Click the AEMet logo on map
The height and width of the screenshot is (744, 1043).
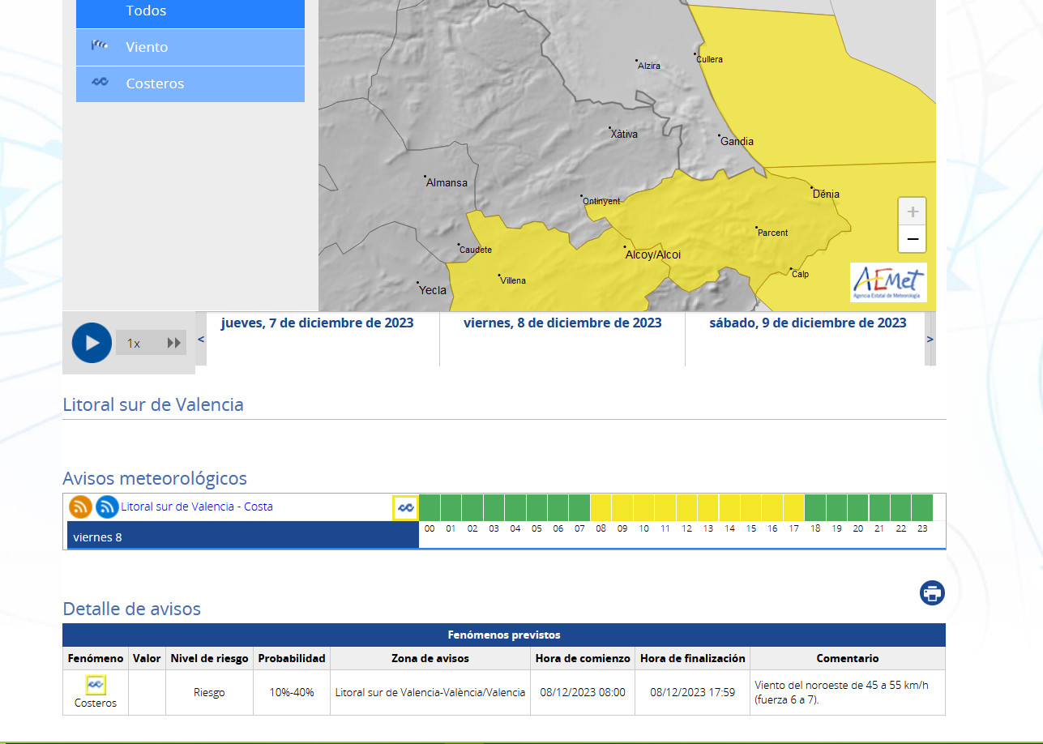(x=888, y=282)
